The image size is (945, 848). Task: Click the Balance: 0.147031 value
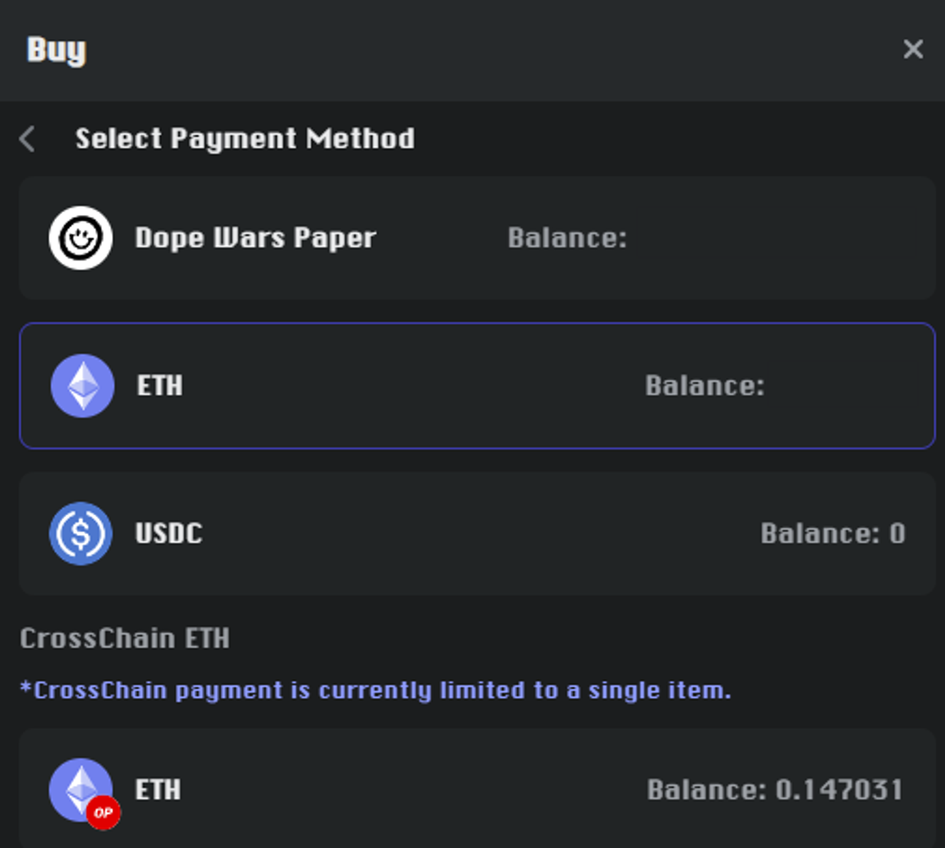coord(775,790)
